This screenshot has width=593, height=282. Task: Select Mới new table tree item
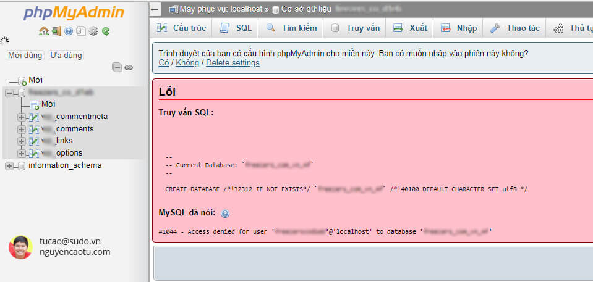pyautogui.click(x=48, y=104)
